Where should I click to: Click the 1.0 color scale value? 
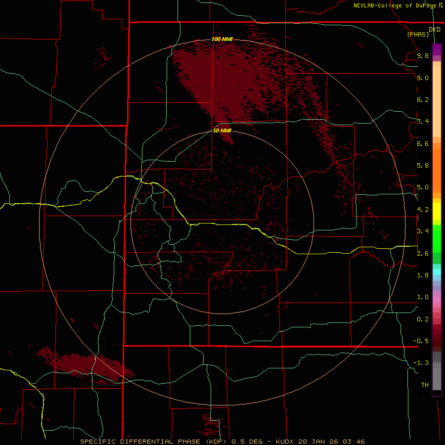coord(423,297)
